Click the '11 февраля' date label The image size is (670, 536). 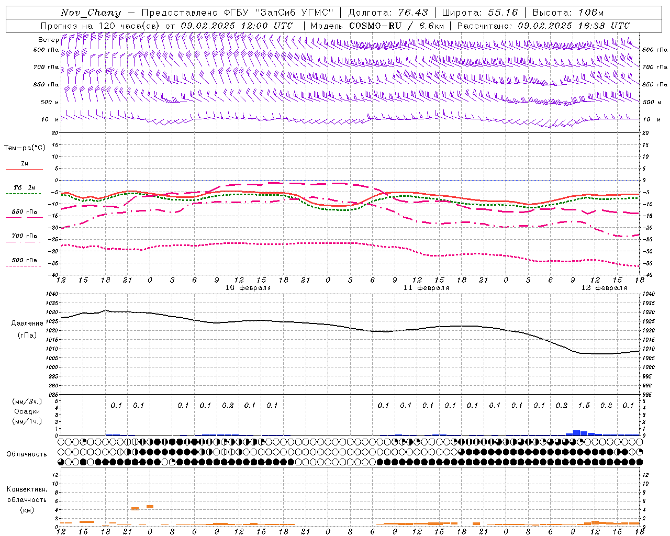pyautogui.click(x=426, y=288)
